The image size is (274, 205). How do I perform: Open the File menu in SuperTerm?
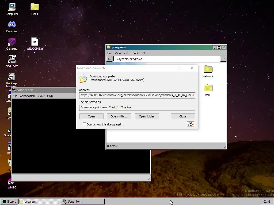pos(15,96)
